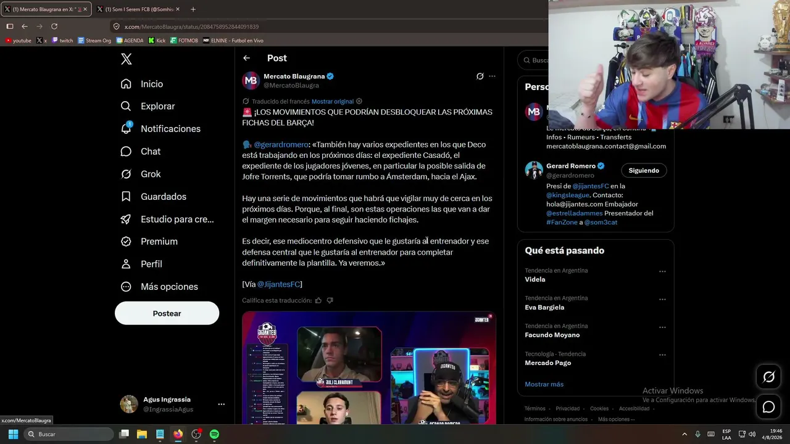Image resolution: width=790 pixels, height=444 pixels.
Task: Open the FOTMOB bookmark
Action: 184,41
